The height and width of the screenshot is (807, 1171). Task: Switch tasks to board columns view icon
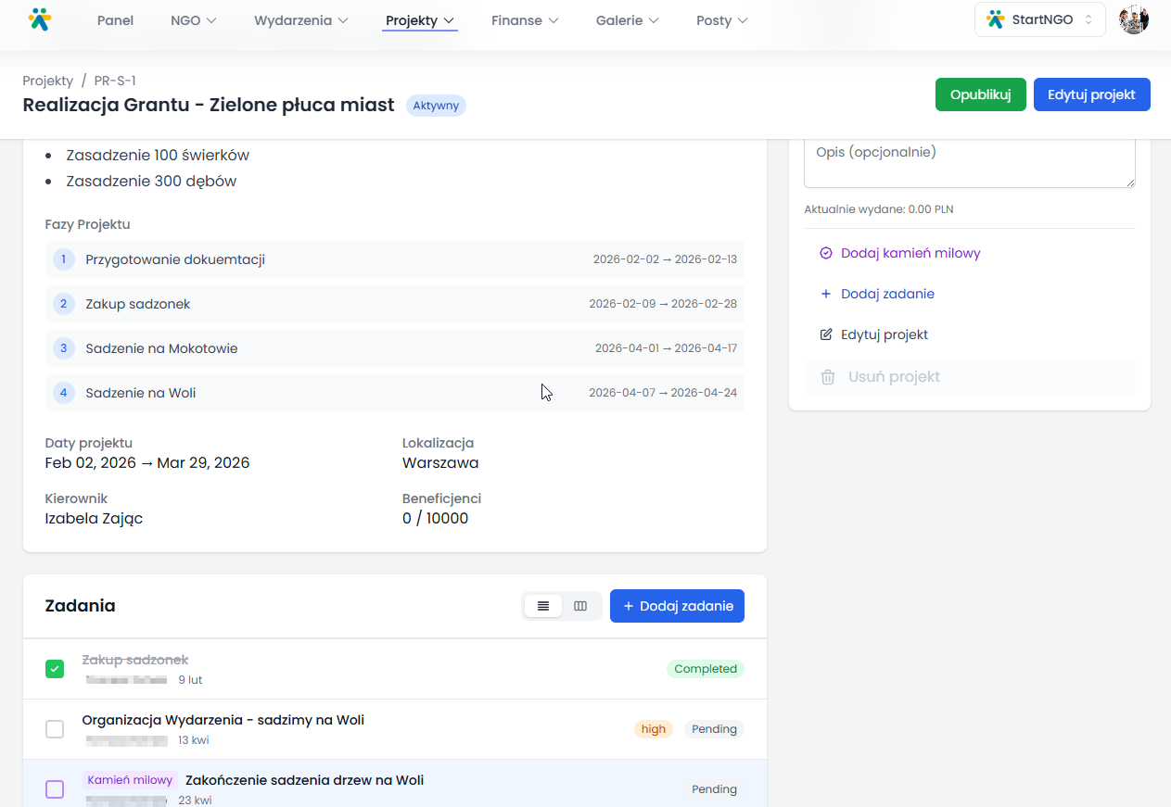click(x=580, y=606)
